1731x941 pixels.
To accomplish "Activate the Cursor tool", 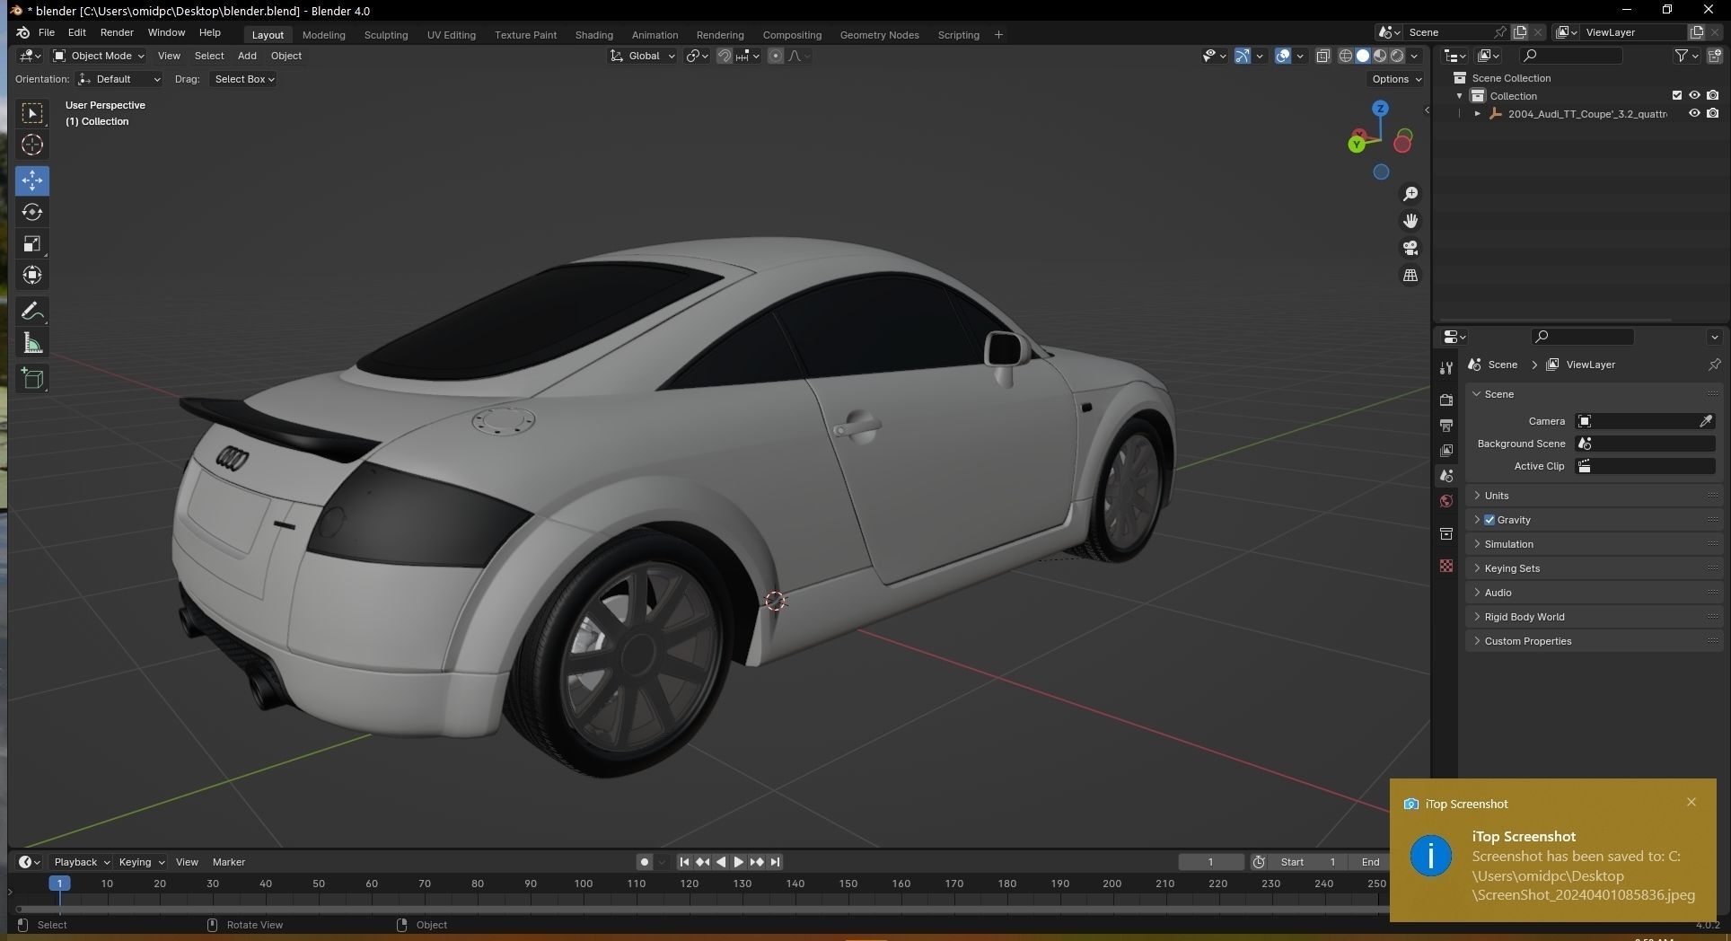I will pyautogui.click(x=32, y=145).
